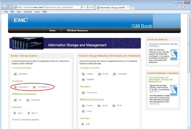Open the Help menu
Image resolution: width=191 pixels, height=130 pixels.
point(45,12)
